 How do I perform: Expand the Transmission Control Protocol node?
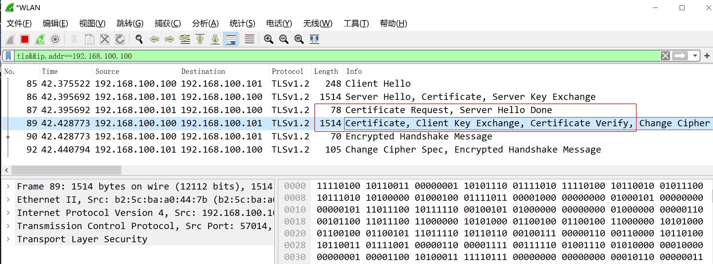point(8,226)
